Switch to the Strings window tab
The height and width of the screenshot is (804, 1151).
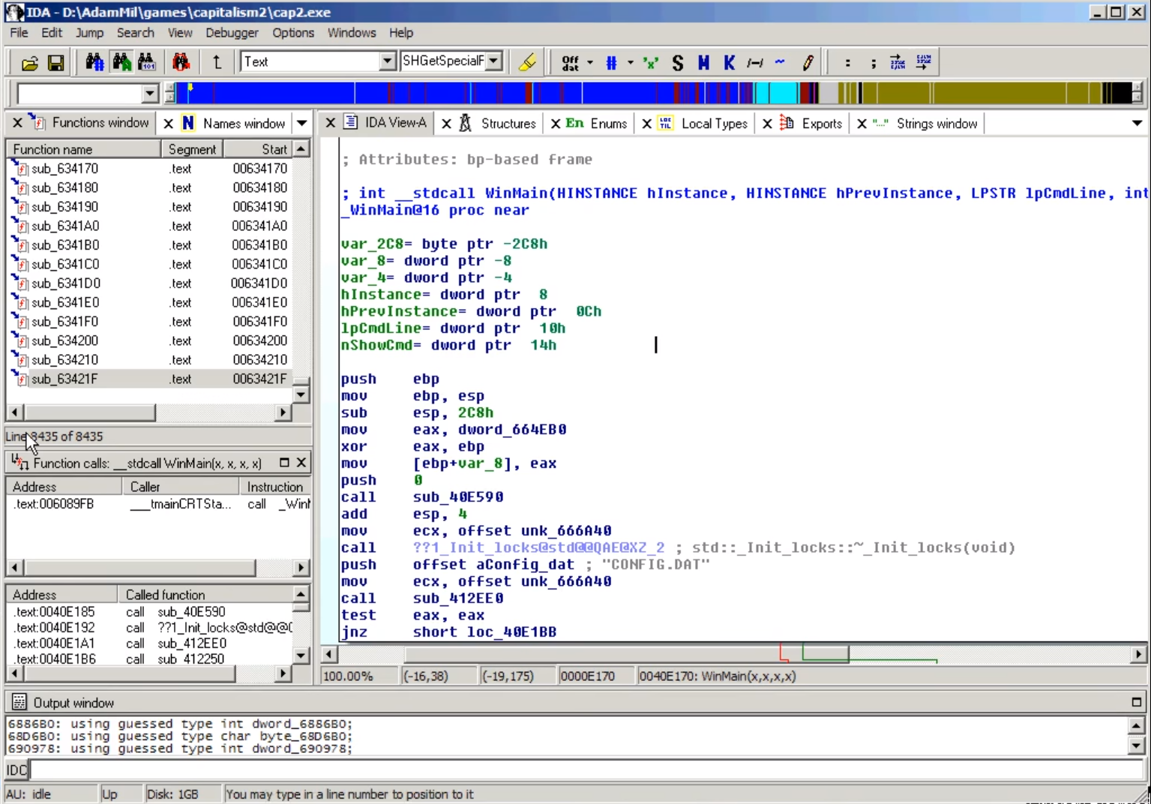click(926, 123)
